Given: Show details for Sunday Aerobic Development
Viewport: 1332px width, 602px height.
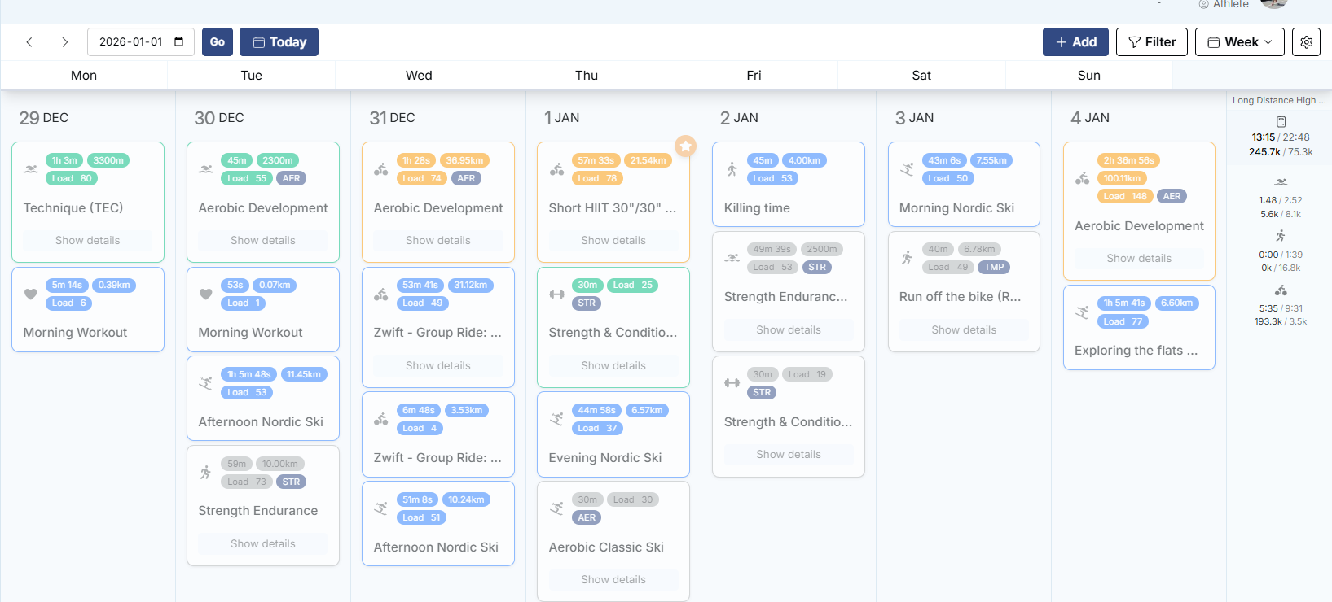Looking at the screenshot, I should (1139, 259).
